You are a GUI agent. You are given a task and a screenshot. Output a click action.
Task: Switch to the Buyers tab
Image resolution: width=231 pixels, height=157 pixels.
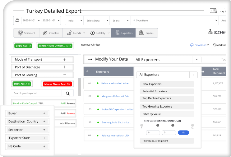coord(146,33)
